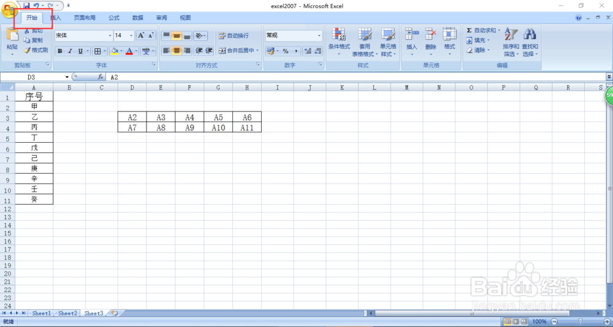
Task: Apply borders with the border icon
Action: tap(97, 51)
